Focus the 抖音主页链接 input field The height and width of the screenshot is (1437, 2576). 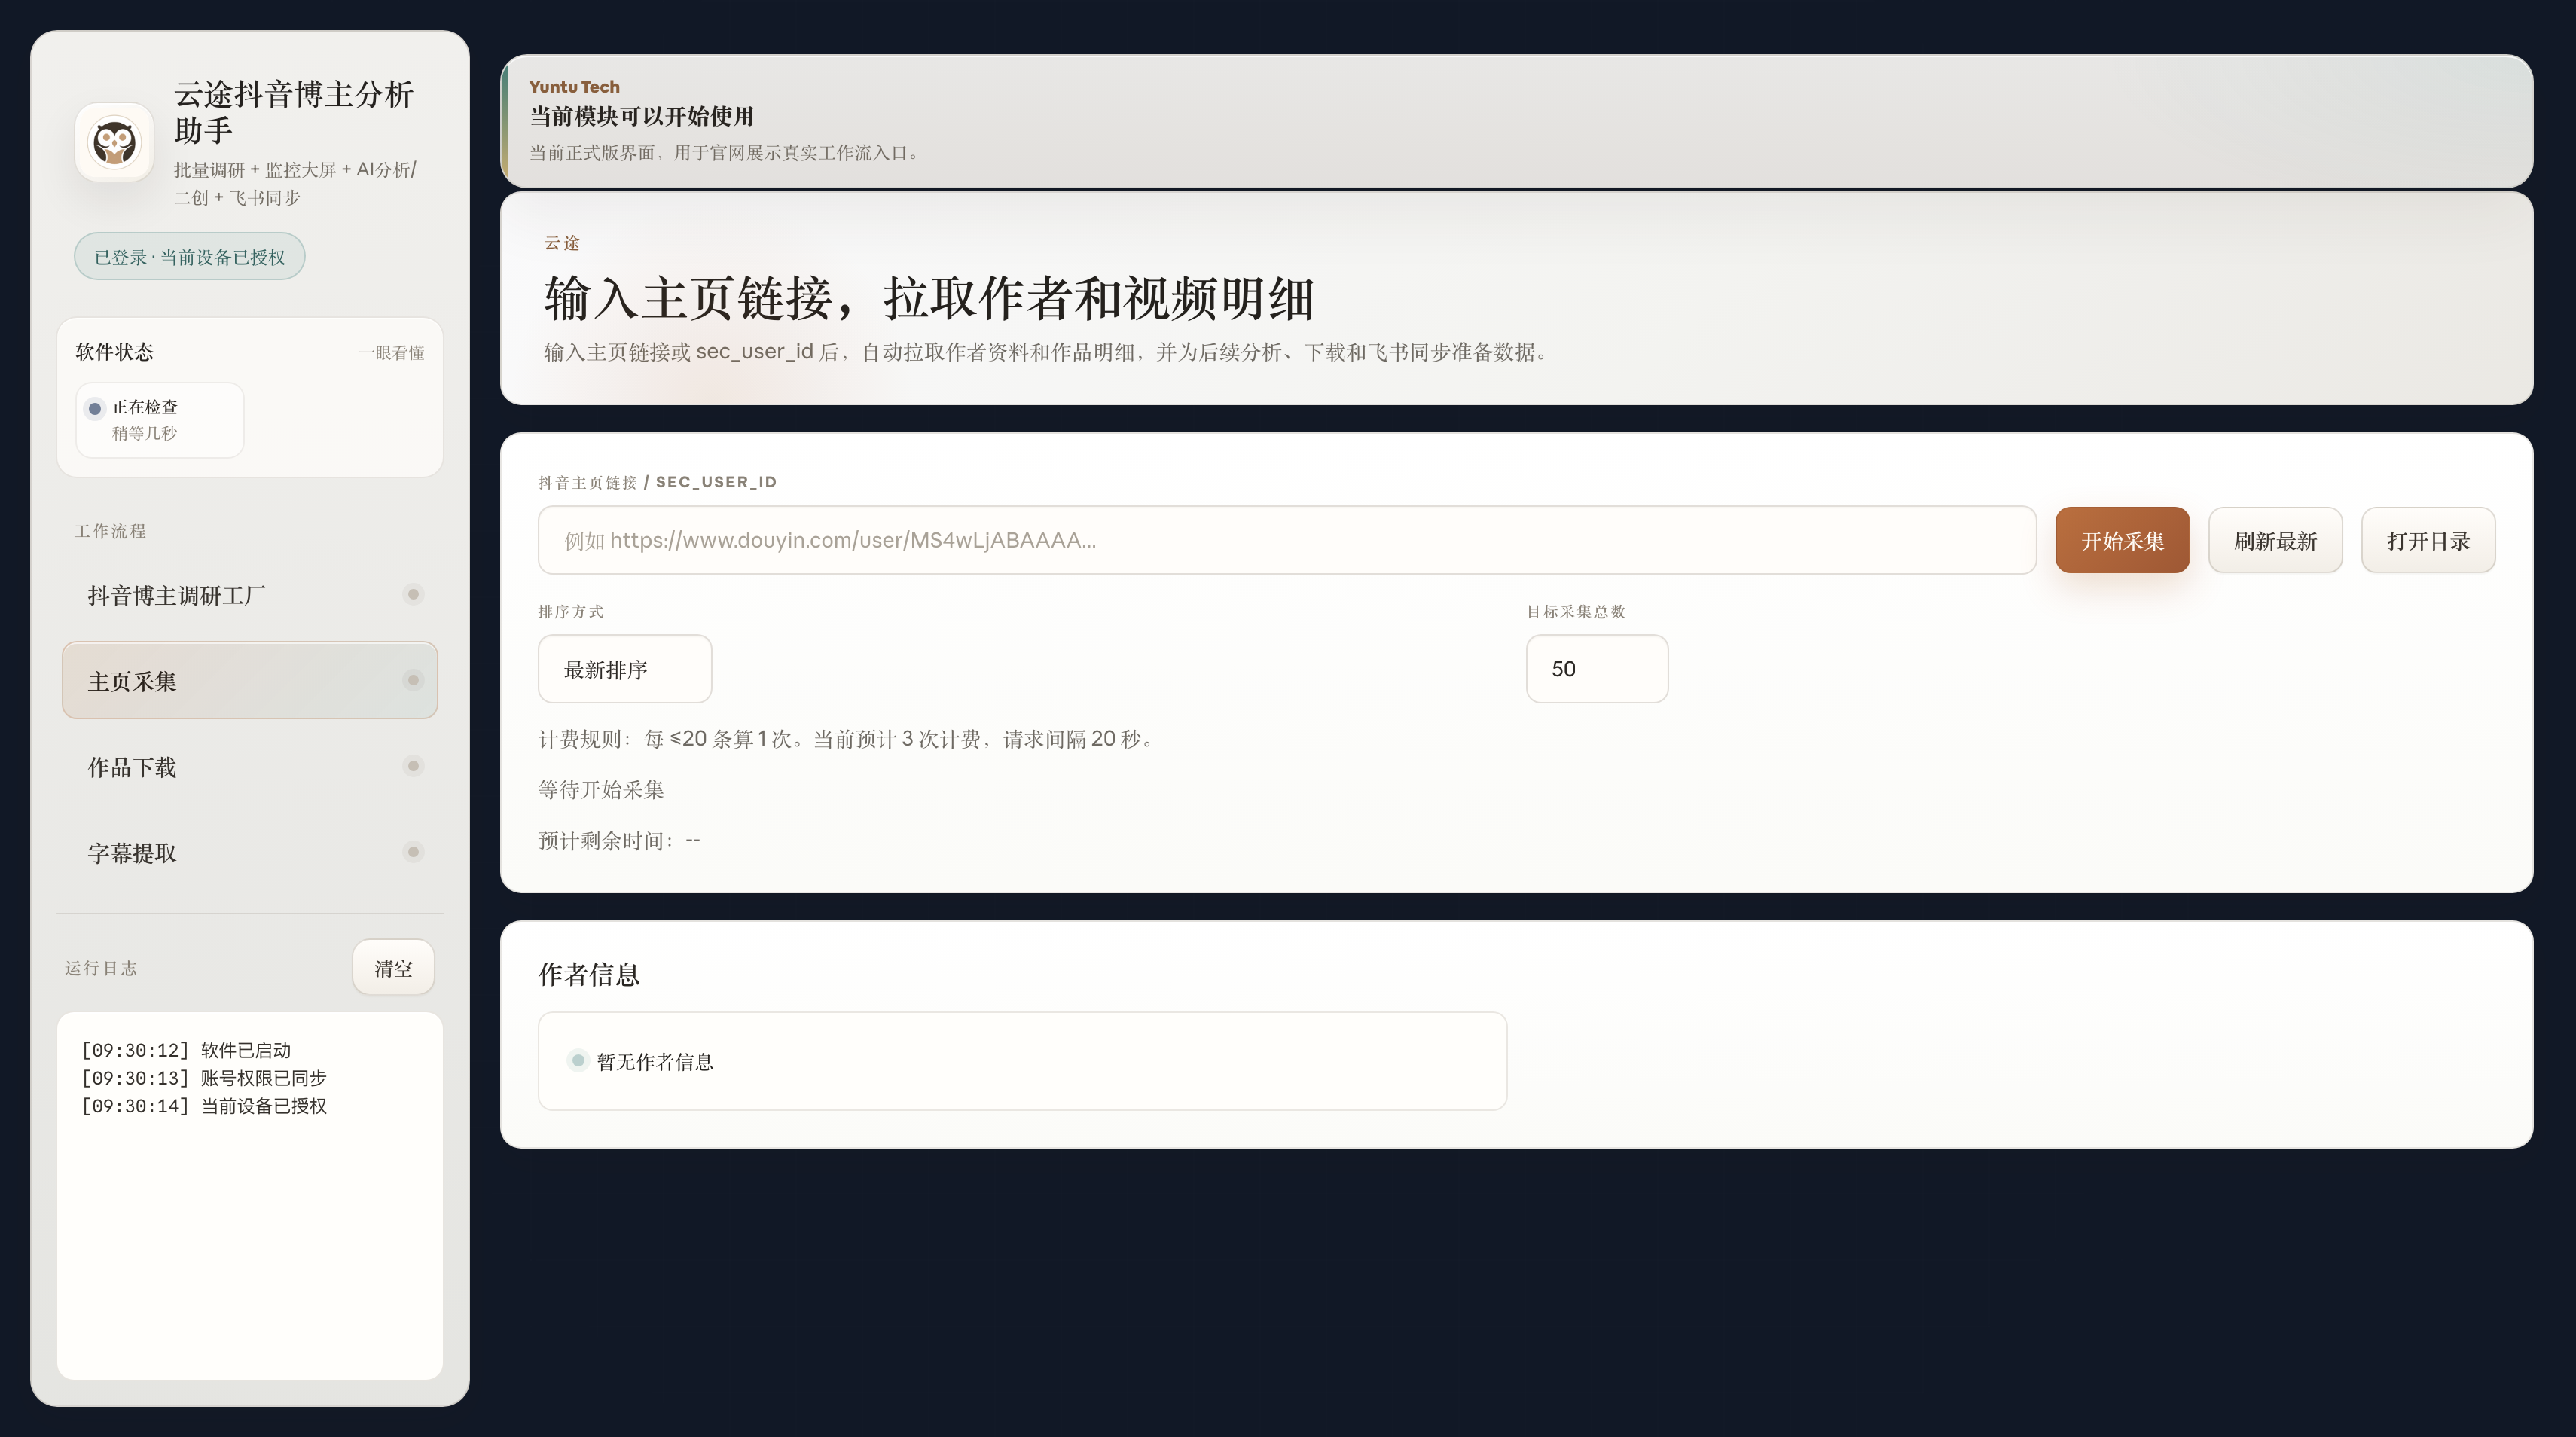click(x=1287, y=540)
